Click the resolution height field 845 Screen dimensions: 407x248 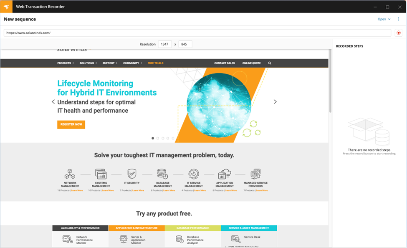pos(185,44)
